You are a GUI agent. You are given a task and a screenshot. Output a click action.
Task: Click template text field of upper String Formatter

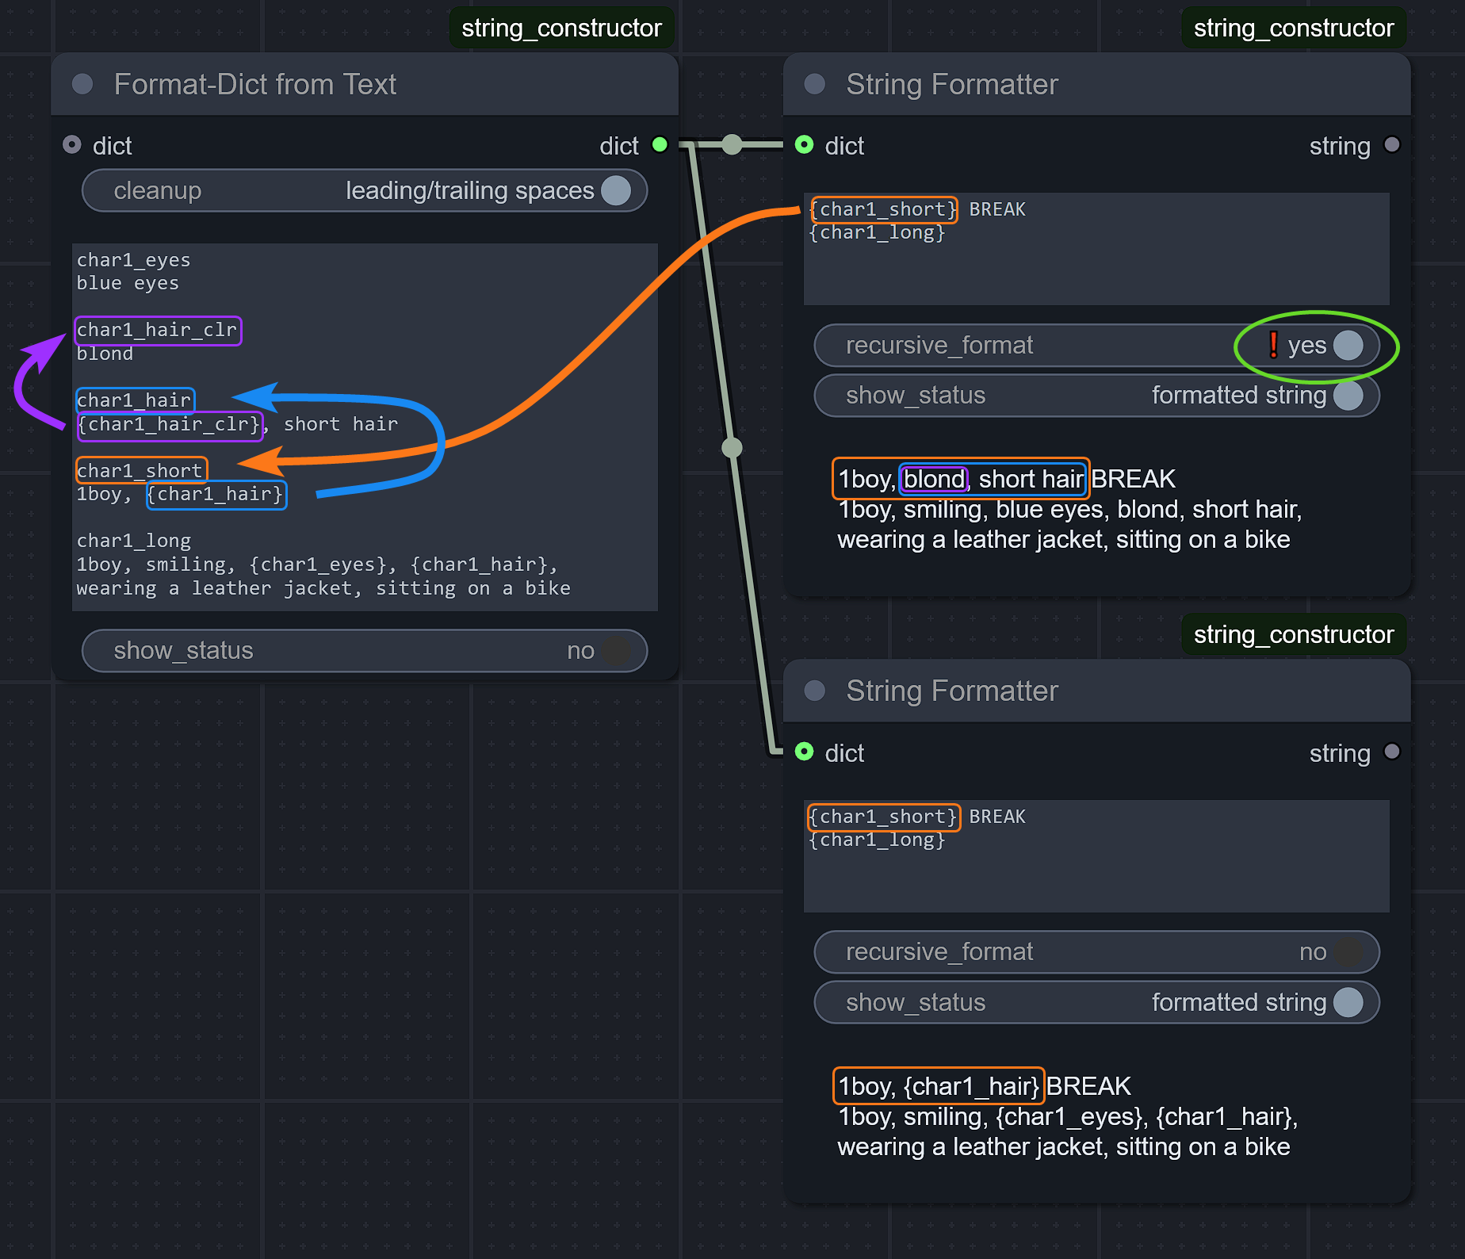[x=1096, y=249]
